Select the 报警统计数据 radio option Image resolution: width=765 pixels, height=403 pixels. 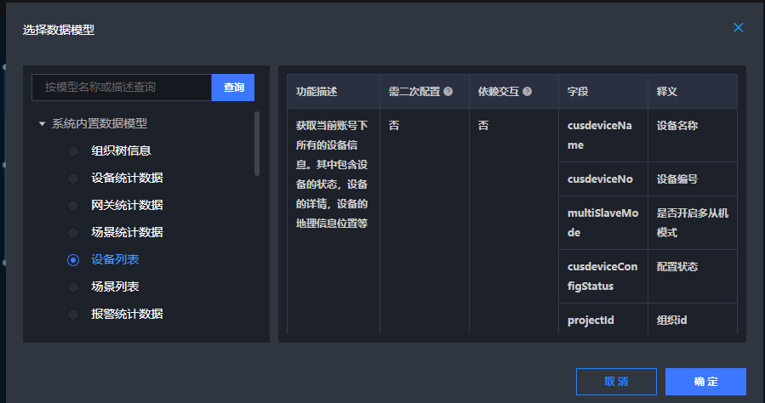click(x=73, y=314)
